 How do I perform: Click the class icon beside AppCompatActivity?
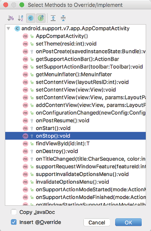tap(17, 28)
